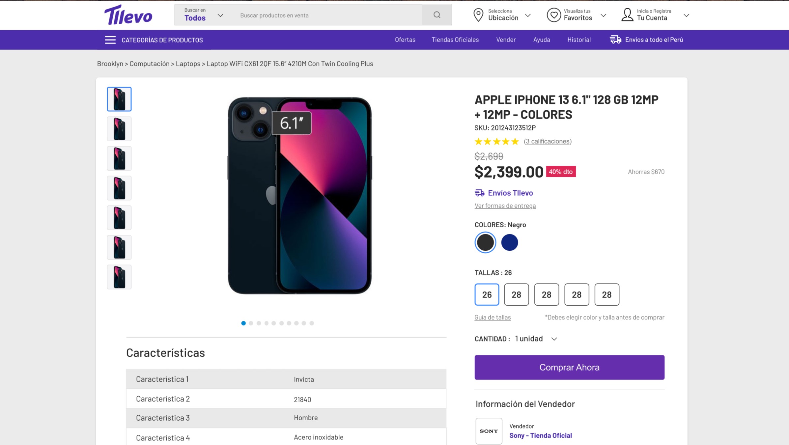Screen dimensions: 789x445
Task: Click the Comprar Ahora button
Action: click(569, 367)
